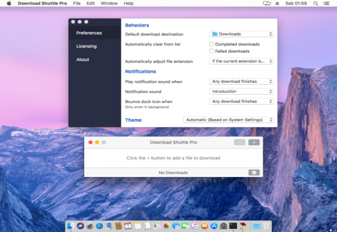Click the minus button to remove a download

click(x=240, y=142)
